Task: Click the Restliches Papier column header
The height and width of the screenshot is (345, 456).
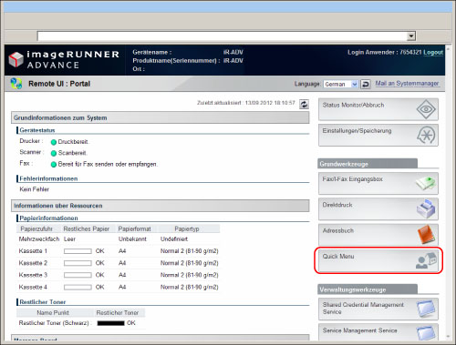Action: click(87, 228)
